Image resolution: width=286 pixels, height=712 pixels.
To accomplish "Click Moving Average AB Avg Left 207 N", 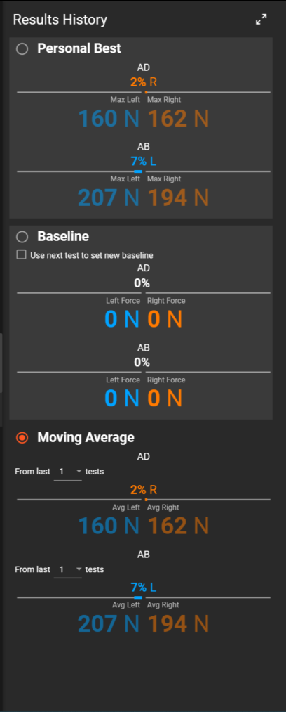I will (109, 623).
